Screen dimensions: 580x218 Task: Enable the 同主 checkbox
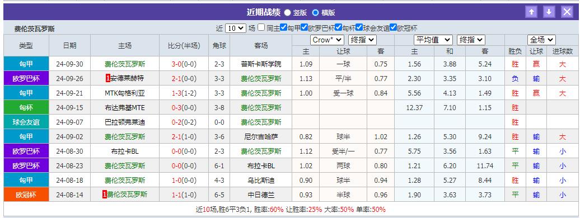[261, 27]
